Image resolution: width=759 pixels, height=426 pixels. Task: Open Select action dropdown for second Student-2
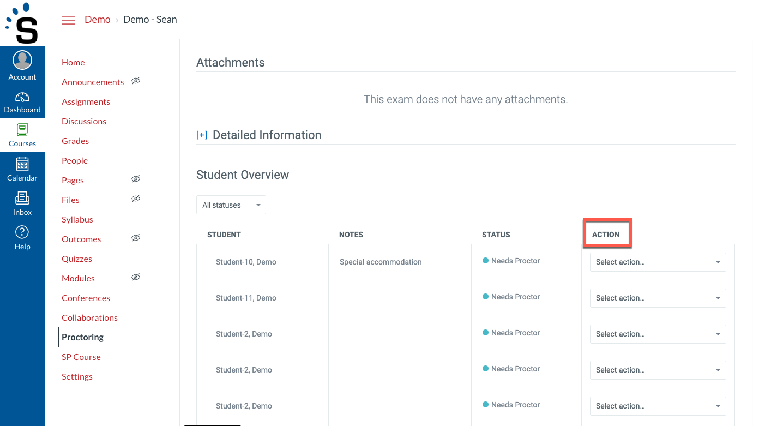[x=658, y=370]
